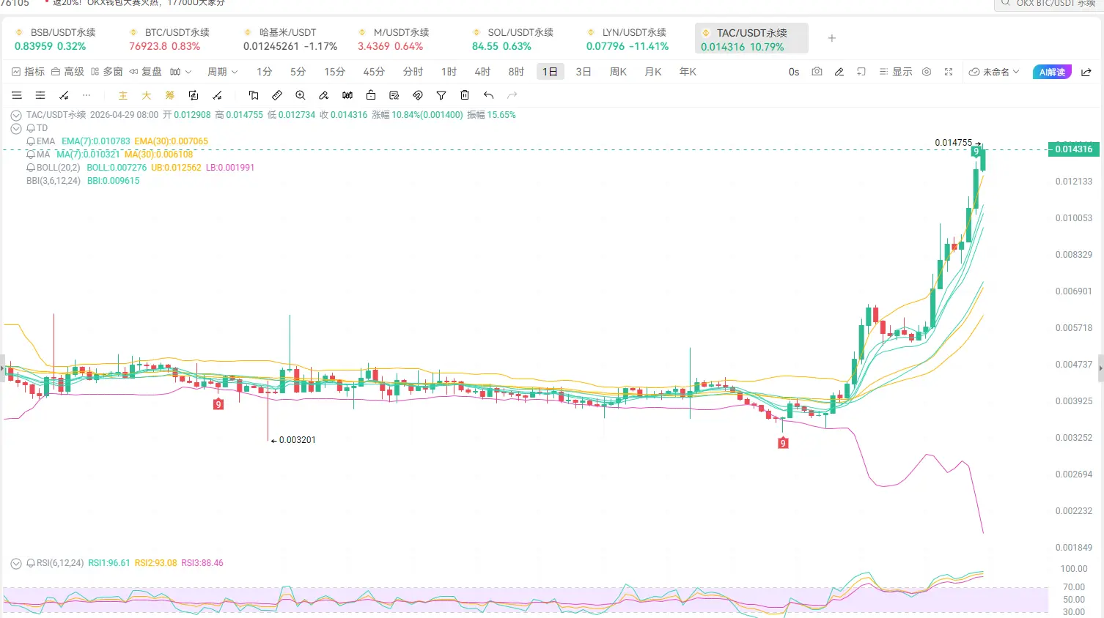Image resolution: width=1104 pixels, height=618 pixels.
Task: Toggle the alert bell for RSI(6,12,24)
Action: [x=31, y=563]
